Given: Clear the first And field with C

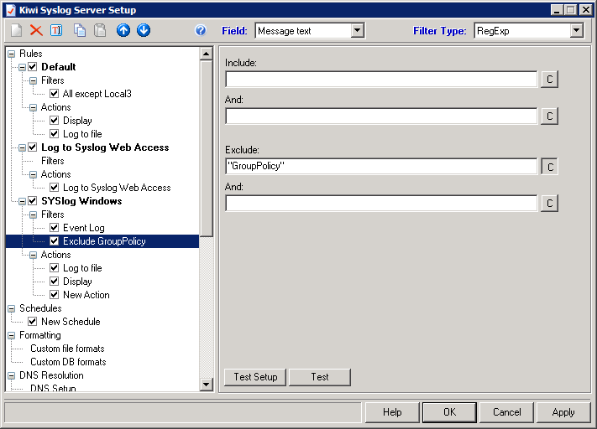Looking at the screenshot, I should pyautogui.click(x=549, y=116).
